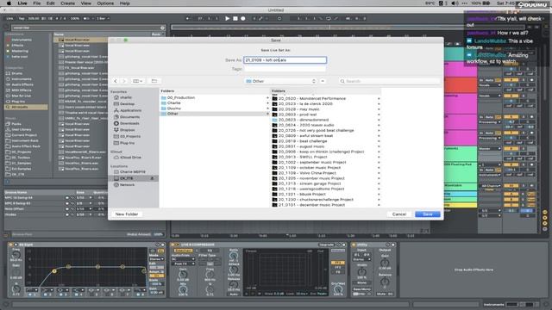552x310 pixels.
Task: Click the Link button in Ableton
Action: click(9, 18)
